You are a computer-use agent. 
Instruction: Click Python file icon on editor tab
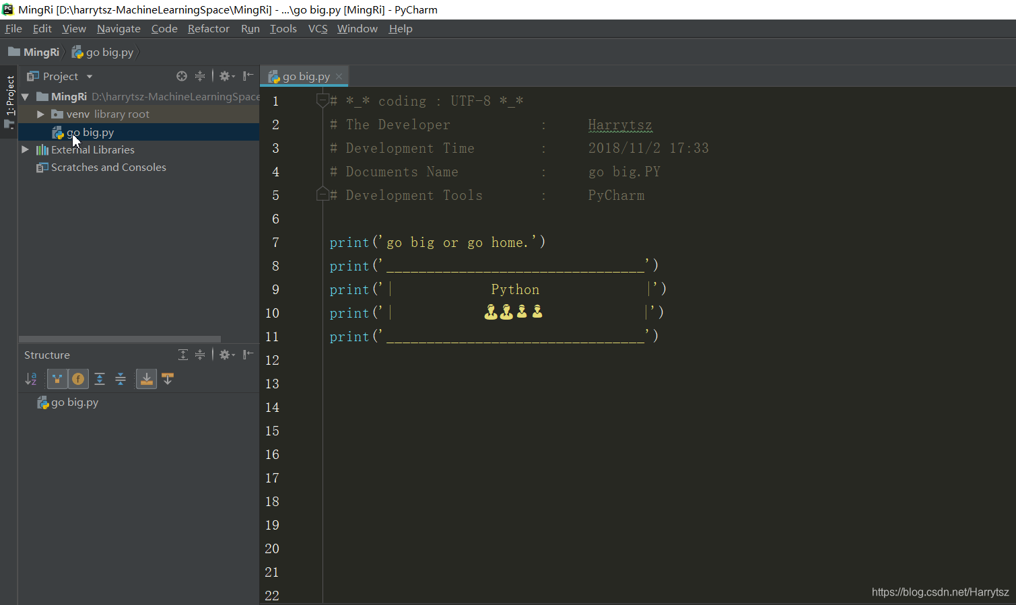pyautogui.click(x=274, y=77)
